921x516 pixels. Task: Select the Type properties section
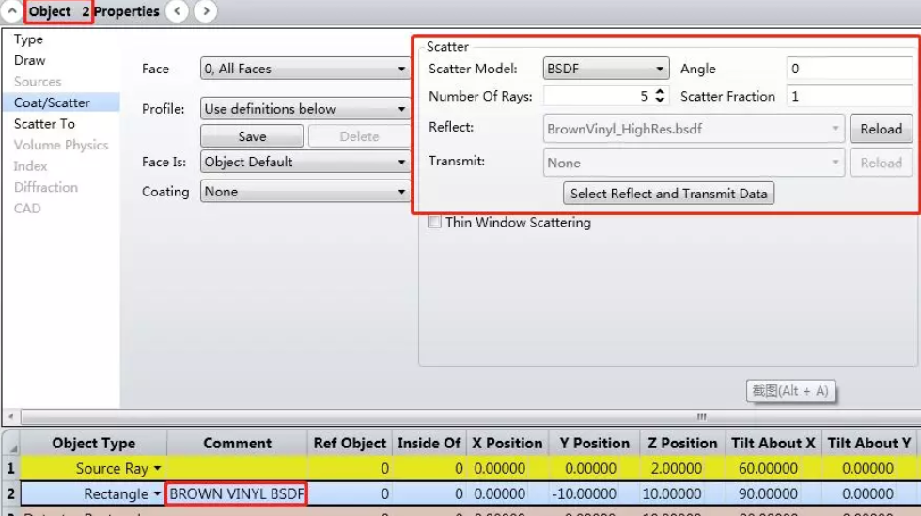coord(28,39)
